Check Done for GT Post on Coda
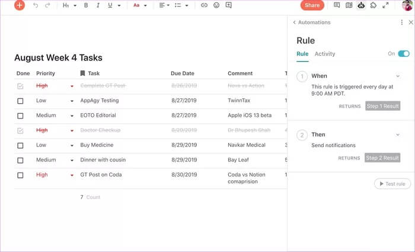The image size is (415, 252). pyautogui.click(x=20, y=176)
